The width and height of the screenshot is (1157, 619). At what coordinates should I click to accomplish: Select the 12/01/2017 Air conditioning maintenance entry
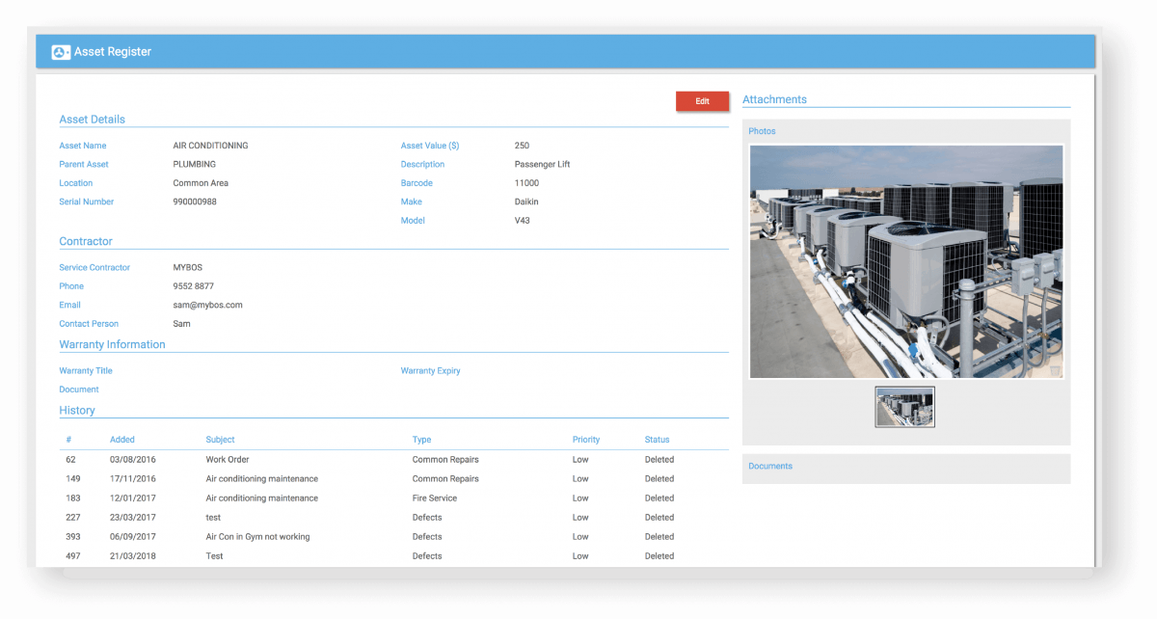point(393,498)
